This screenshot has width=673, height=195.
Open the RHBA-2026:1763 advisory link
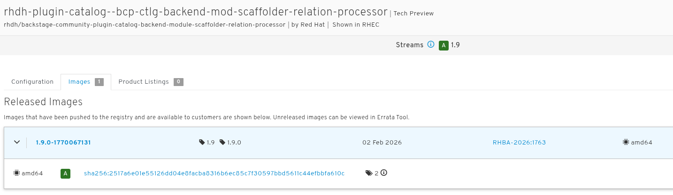click(519, 143)
